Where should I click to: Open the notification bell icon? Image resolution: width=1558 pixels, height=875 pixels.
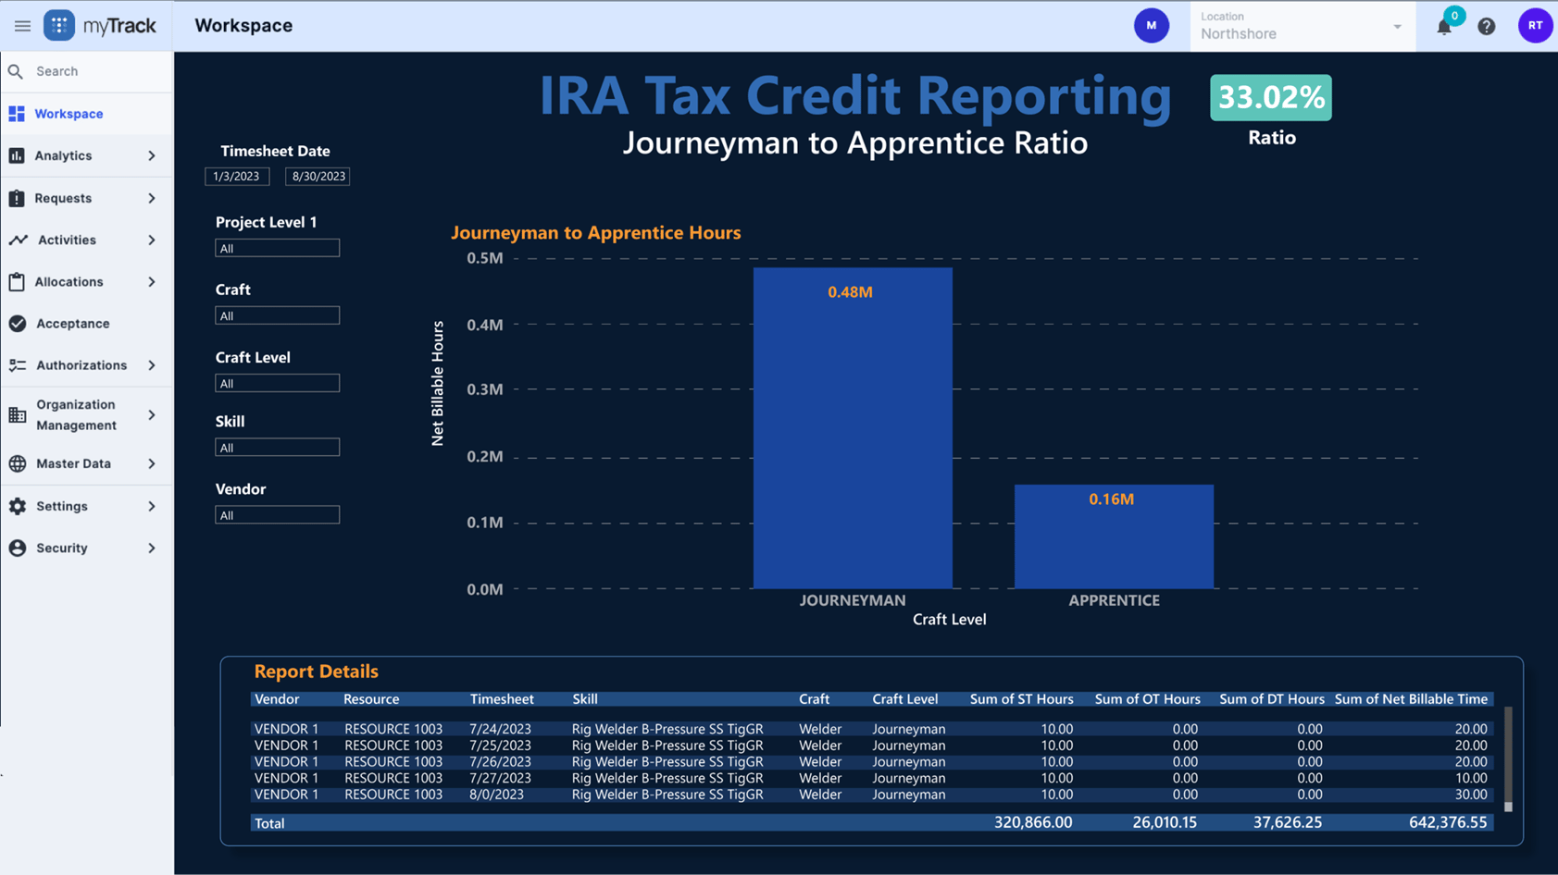(1443, 26)
